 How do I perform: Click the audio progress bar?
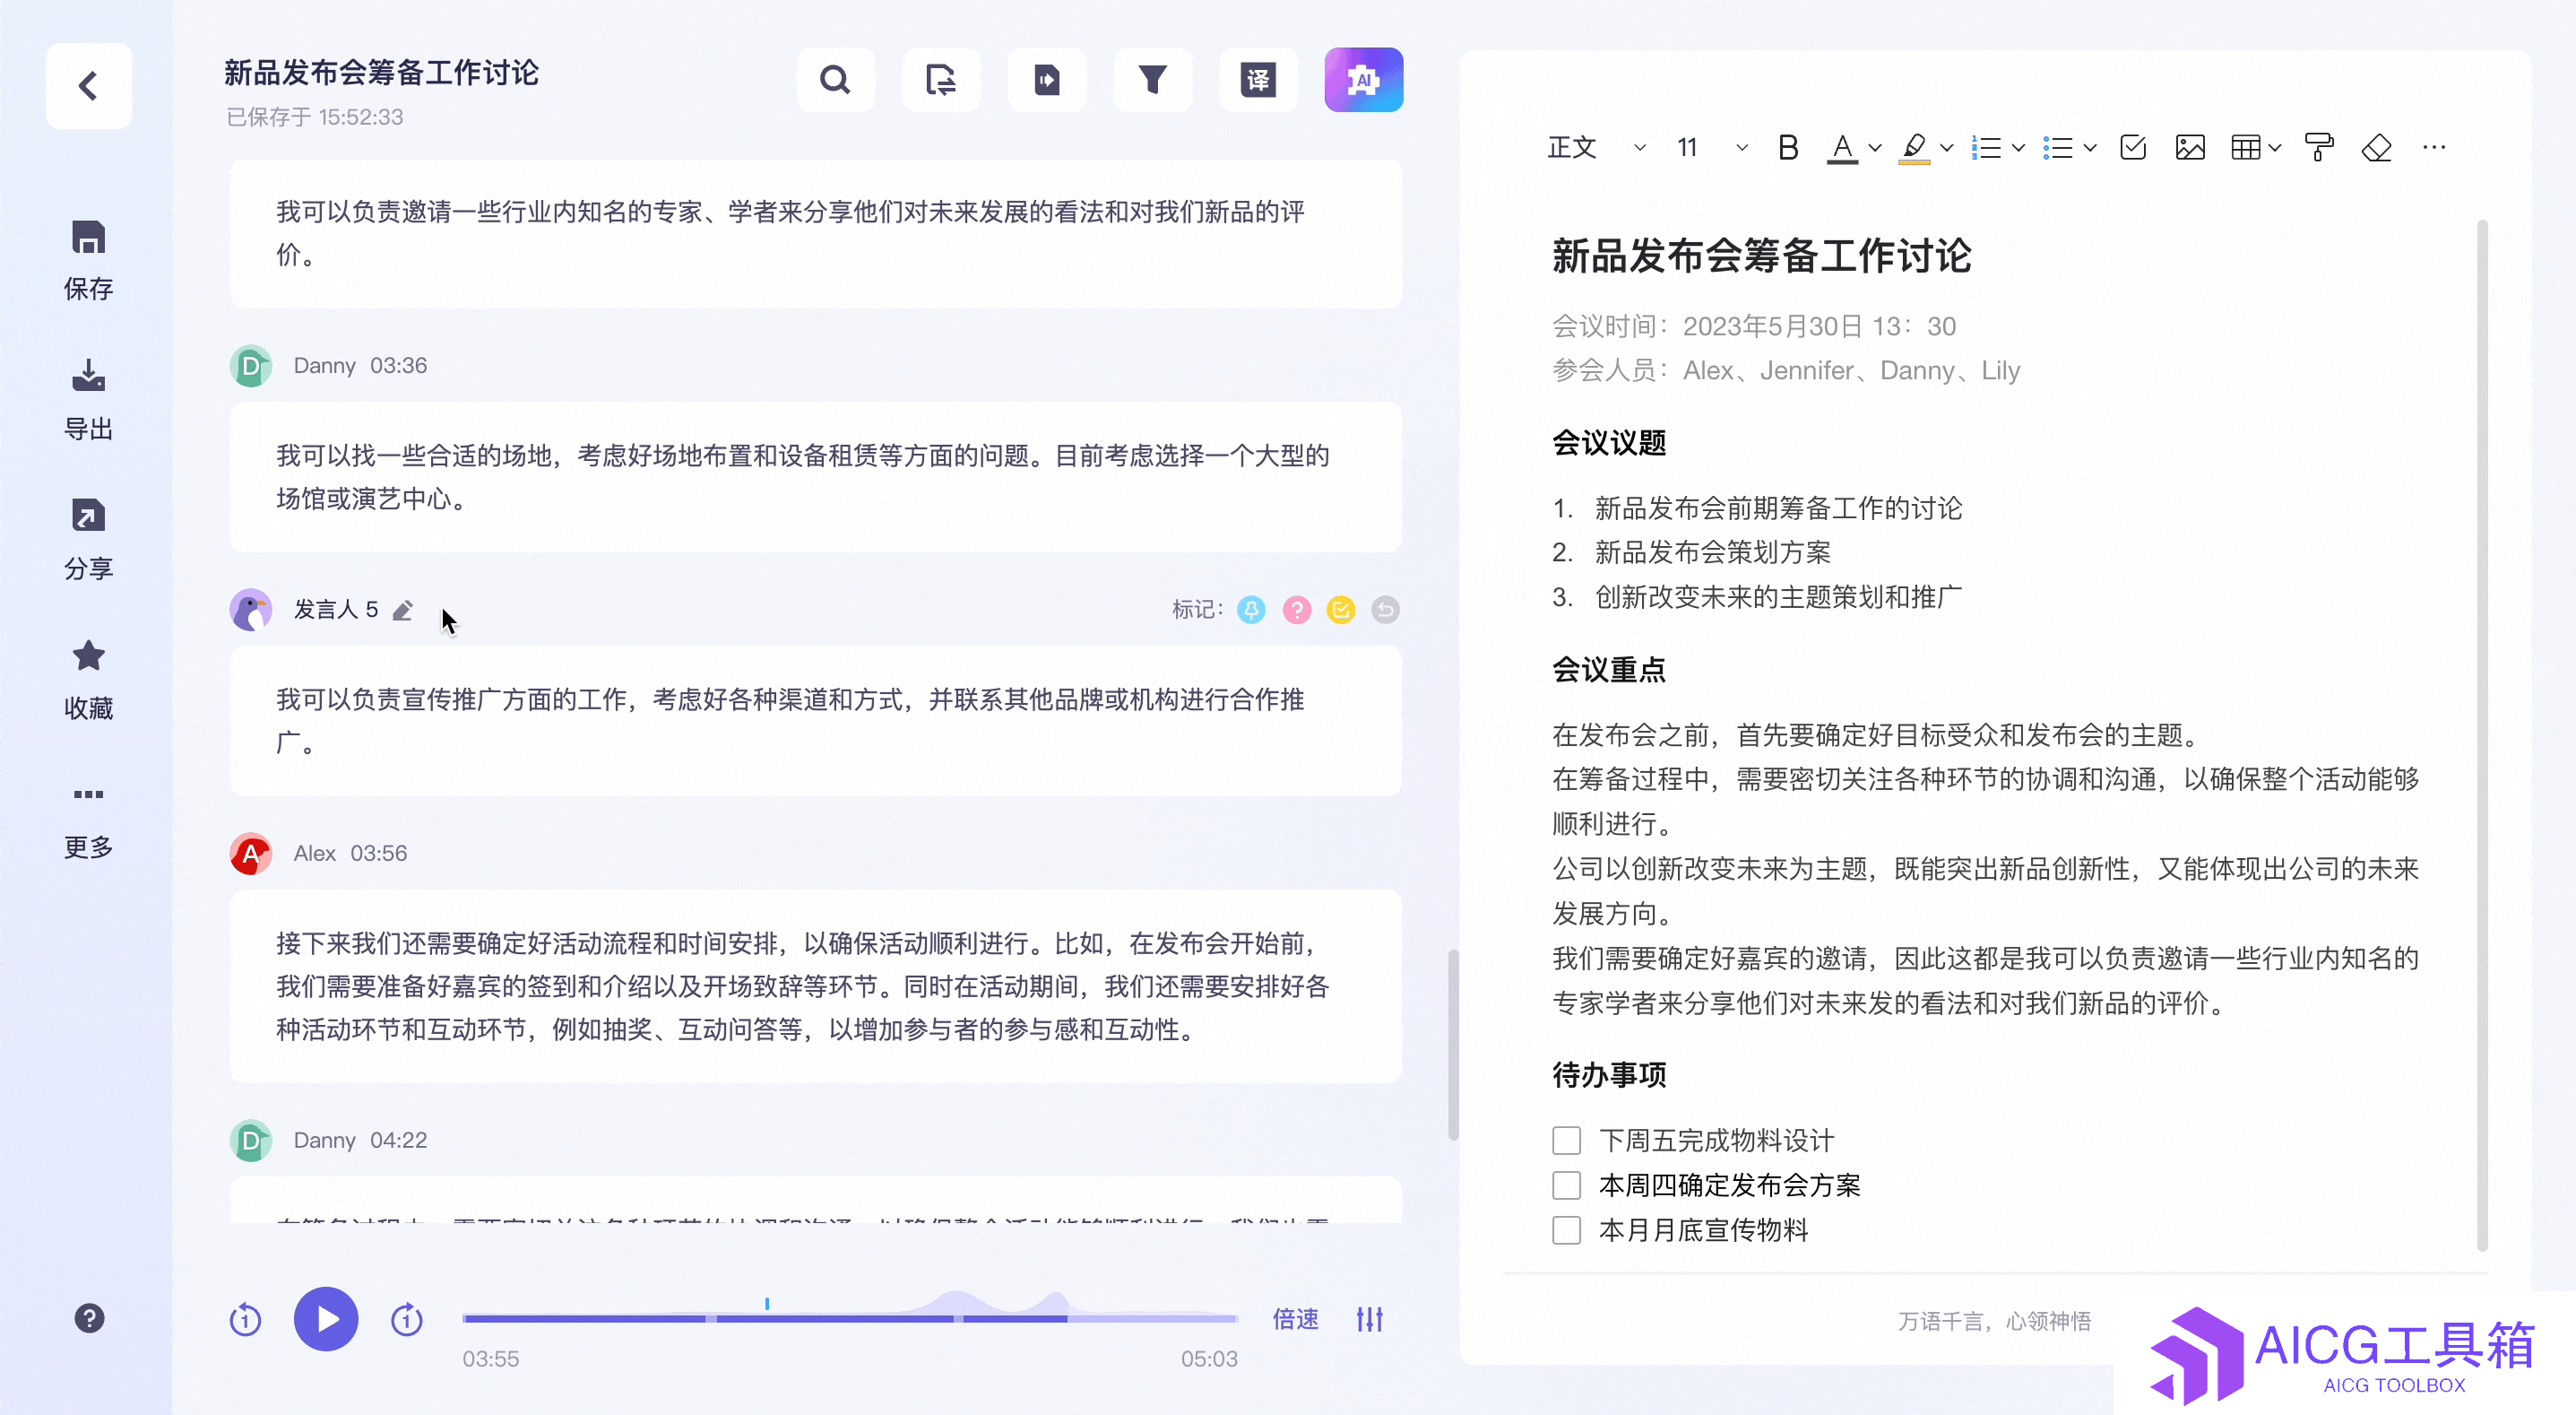click(x=850, y=1319)
